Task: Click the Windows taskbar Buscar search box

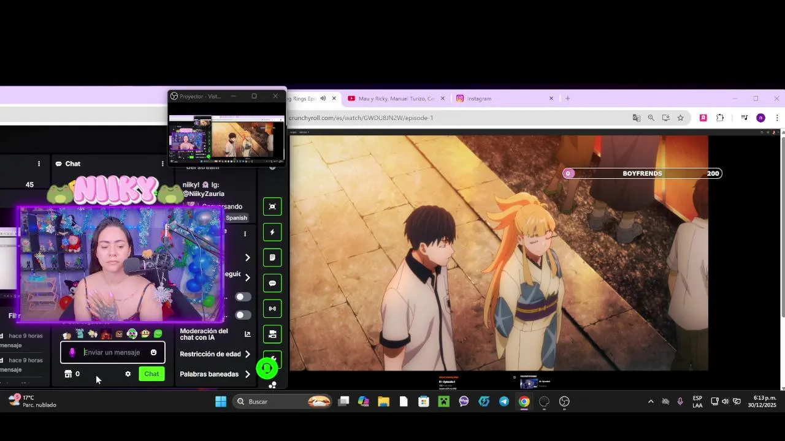Action: (283, 401)
